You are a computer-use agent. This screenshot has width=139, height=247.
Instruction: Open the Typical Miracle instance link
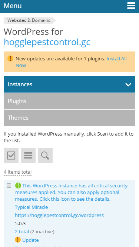(x=32, y=207)
